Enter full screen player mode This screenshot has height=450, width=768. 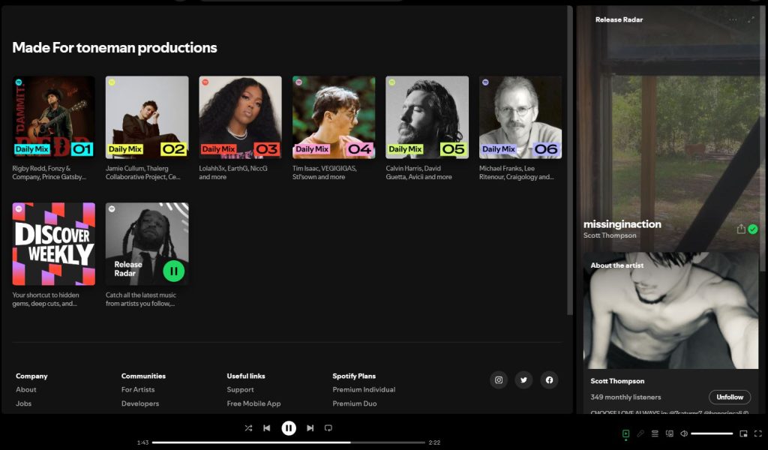758,433
